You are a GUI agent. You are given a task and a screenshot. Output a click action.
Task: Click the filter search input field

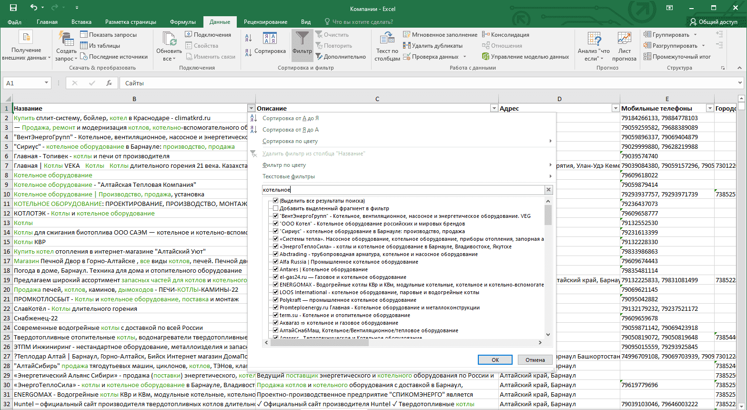point(403,190)
